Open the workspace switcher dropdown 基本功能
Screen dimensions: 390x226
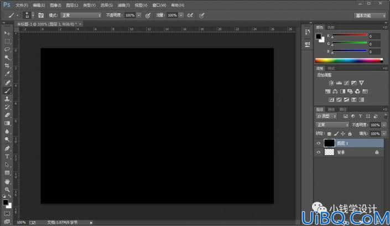[x=370, y=16]
